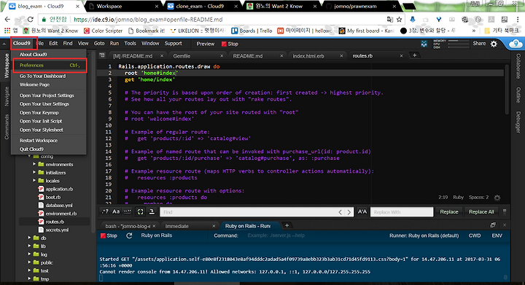This screenshot has width=525, height=285.
Task: Open the Spaces: 2 indentation selector
Action: coord(478,198)
